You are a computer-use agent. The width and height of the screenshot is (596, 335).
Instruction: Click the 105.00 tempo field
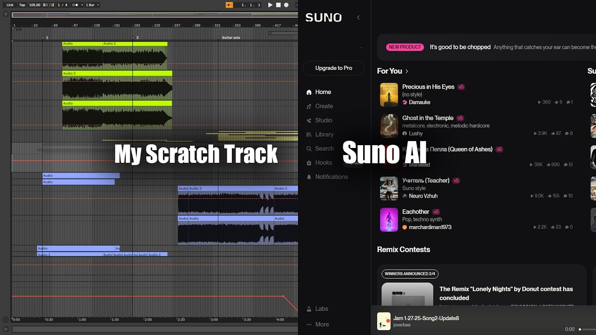(x=34, y=5)
